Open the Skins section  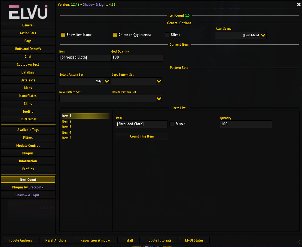tap(28, 104)
